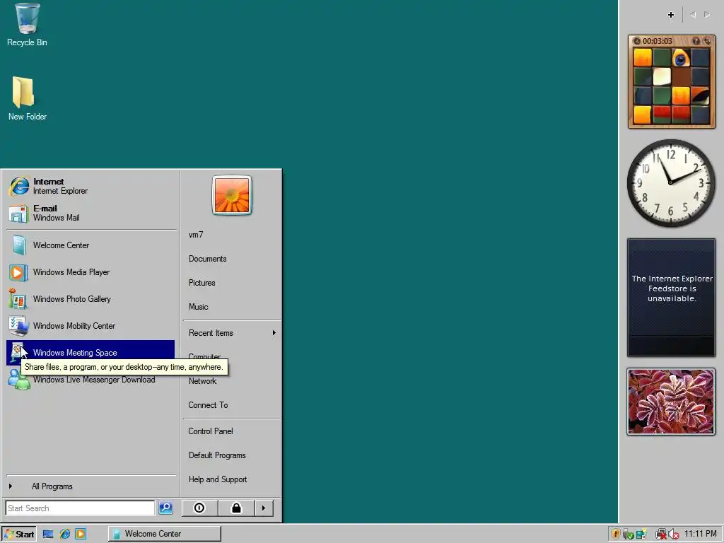Open Documents from Start menu
The image size is (724, 543).
[232, 259]
